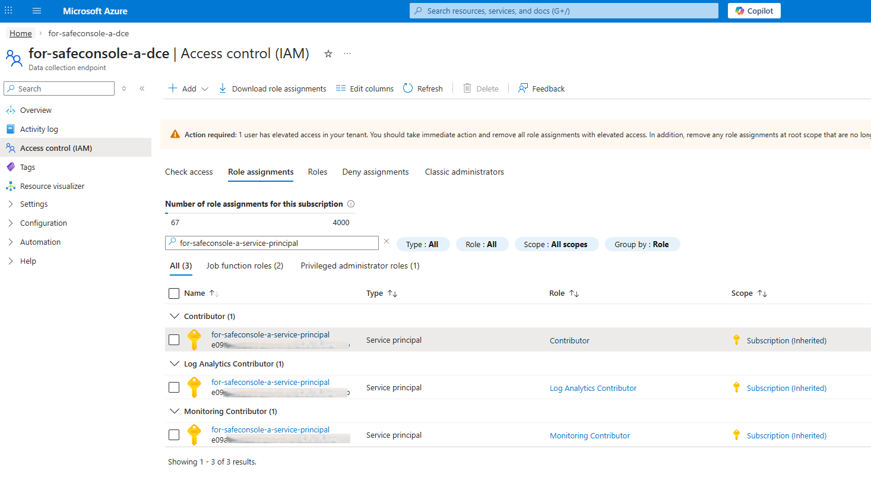Screen dimensions: 871x477
Task: Open the Azure apps grid icon
Action: 8,11
